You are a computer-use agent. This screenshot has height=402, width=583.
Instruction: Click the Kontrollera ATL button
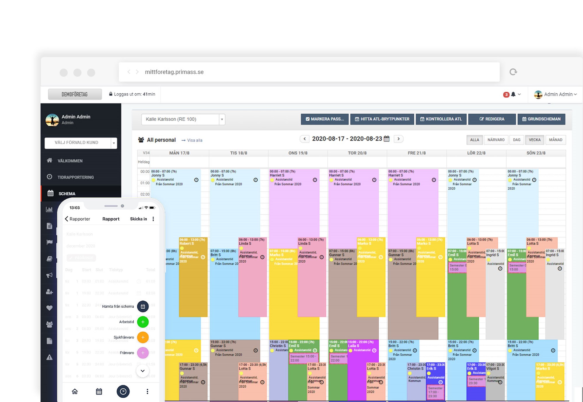tap(441, 119)
